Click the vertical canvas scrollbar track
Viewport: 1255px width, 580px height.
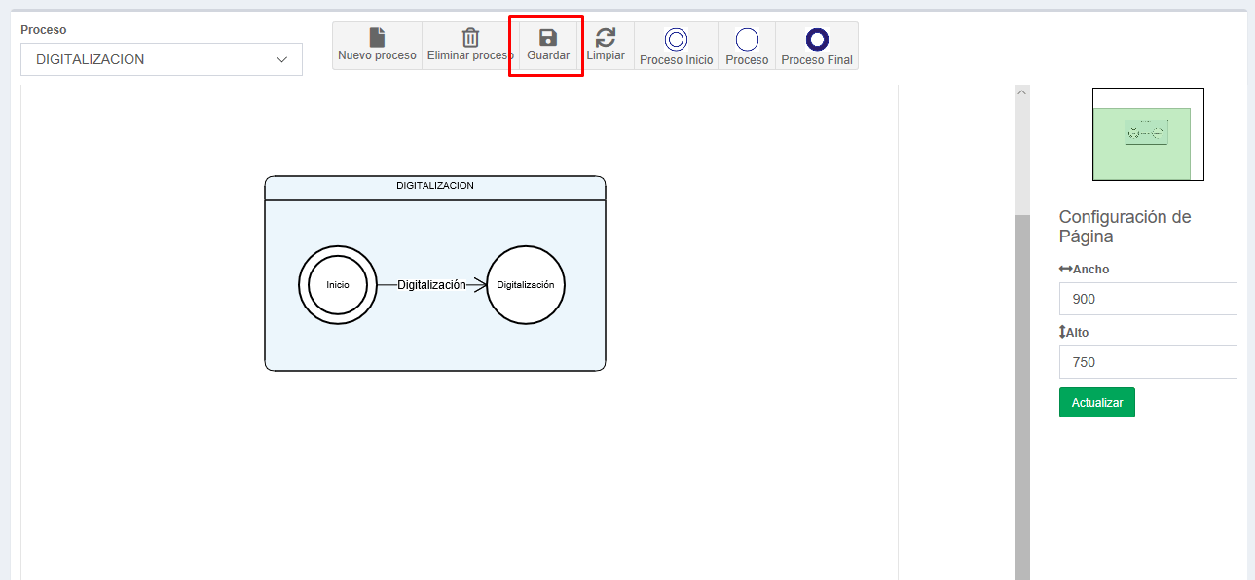[1021, 389]
